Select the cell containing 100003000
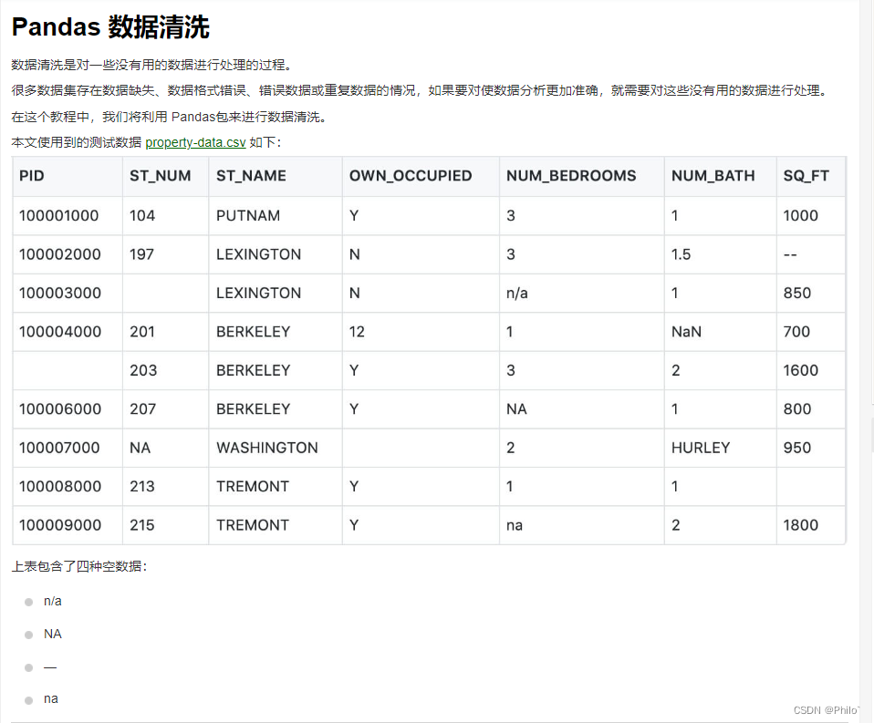 [x=68, y=293]
